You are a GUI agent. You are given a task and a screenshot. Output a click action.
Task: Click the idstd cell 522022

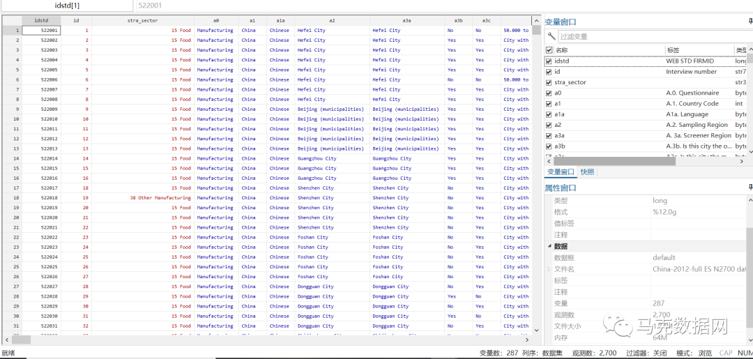click(x=41, y=237)
